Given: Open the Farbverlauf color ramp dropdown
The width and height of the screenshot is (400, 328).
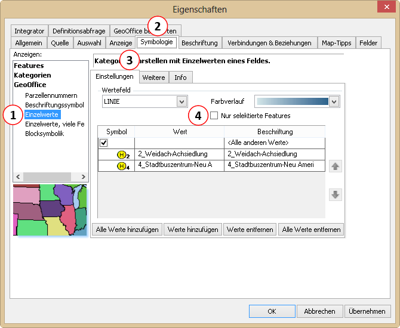Looking at the screenshot, I should coord(334,102).
